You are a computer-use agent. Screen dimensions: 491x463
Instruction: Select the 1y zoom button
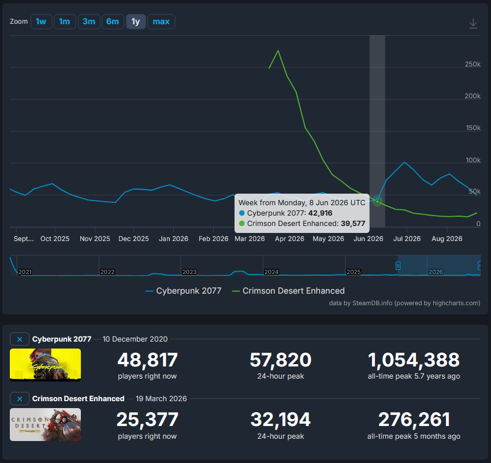tap(136, 21)
